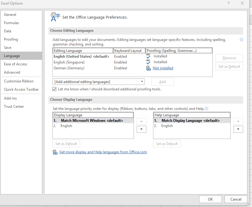Click the Remove editing language button
Screen dimensions: 252x207
tap(229, 58)
